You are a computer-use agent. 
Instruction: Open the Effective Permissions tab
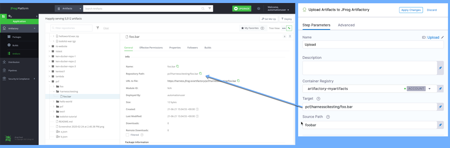(151, 48)
